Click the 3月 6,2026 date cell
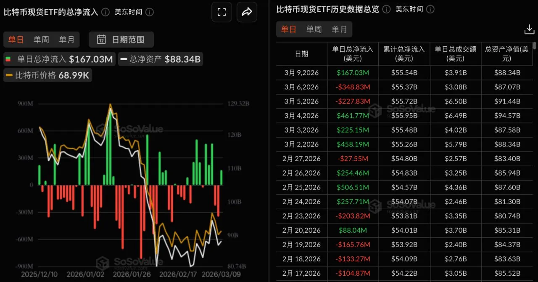The width and height of the screenshot is (538, 282). click(x=301, y=87)
